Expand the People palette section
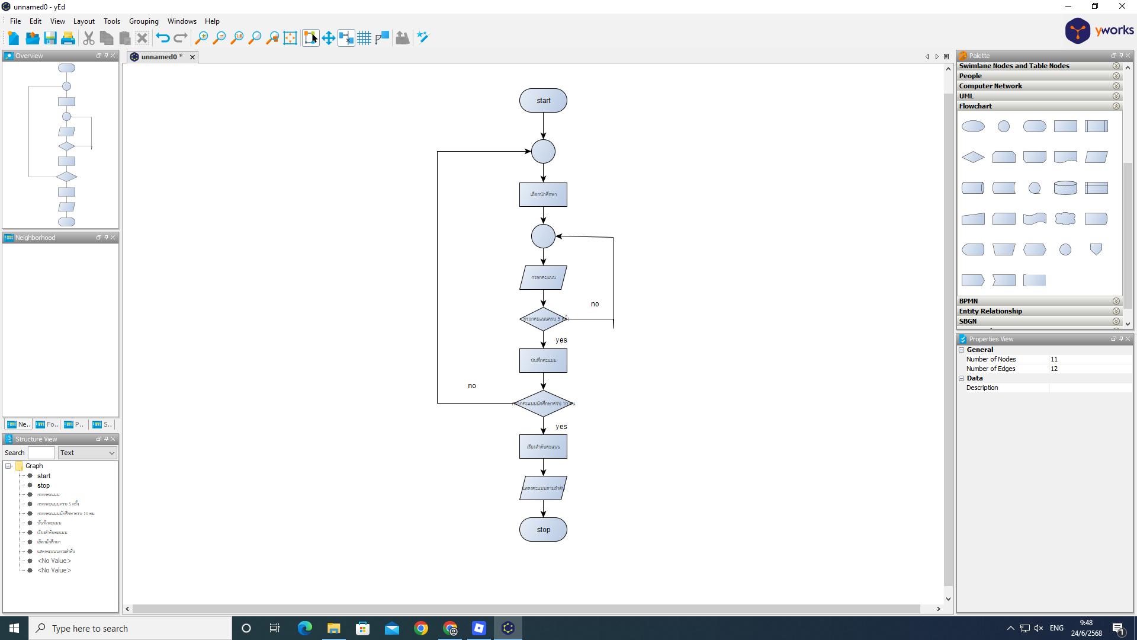 pyautogui.click(x=1116, y=76)
